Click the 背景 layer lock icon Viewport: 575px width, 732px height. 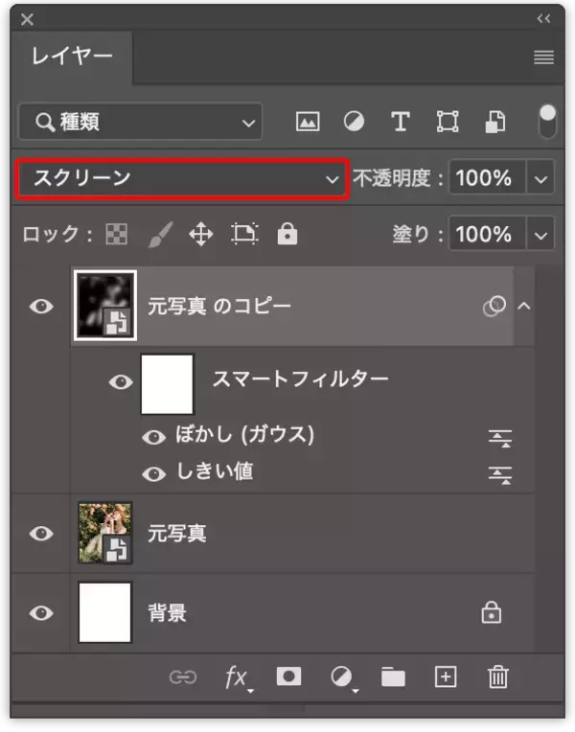click(492, 612)
